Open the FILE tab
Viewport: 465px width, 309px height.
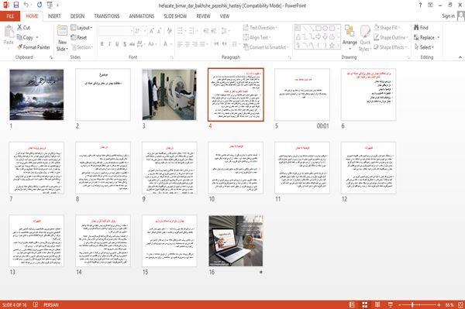pyautogui.click(x=10, y=16)
